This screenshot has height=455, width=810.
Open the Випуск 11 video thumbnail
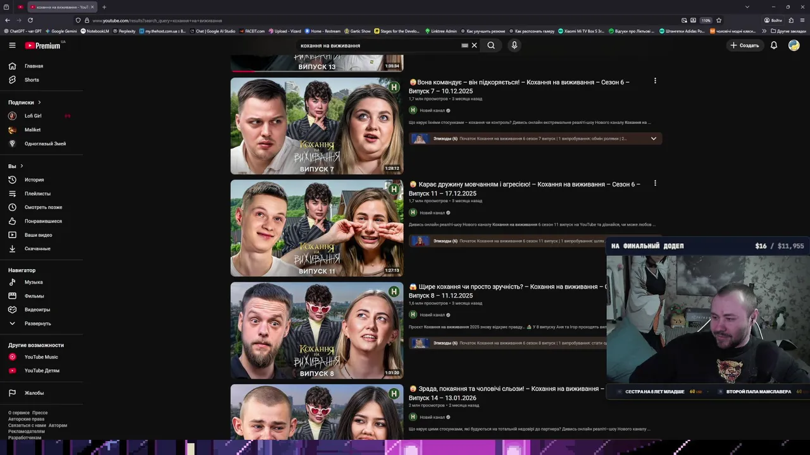coord(317,228)
